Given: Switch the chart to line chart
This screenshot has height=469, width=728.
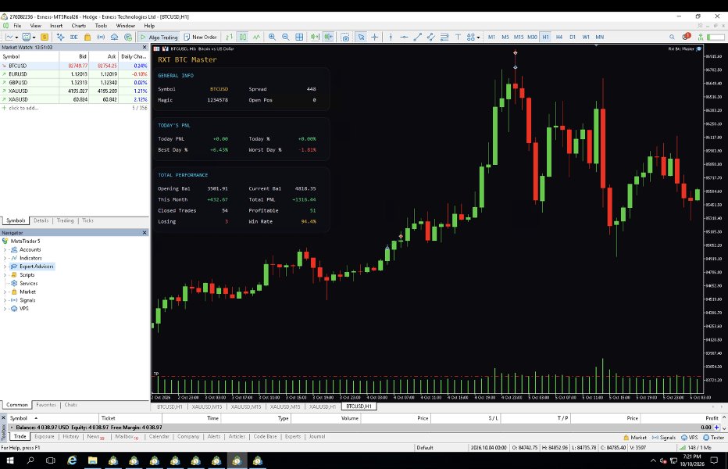Looking at the screenshot, I should 256,37.
